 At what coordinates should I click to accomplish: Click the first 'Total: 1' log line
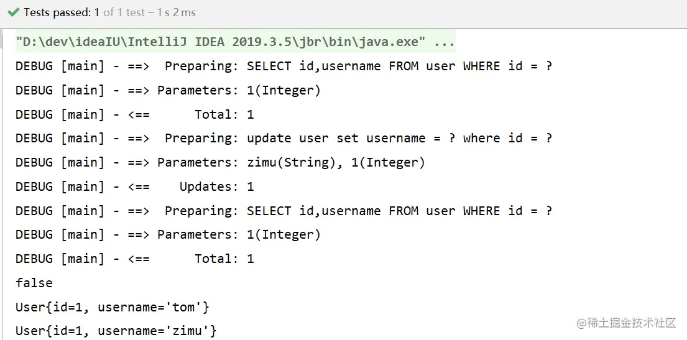[x=135, y=115]
